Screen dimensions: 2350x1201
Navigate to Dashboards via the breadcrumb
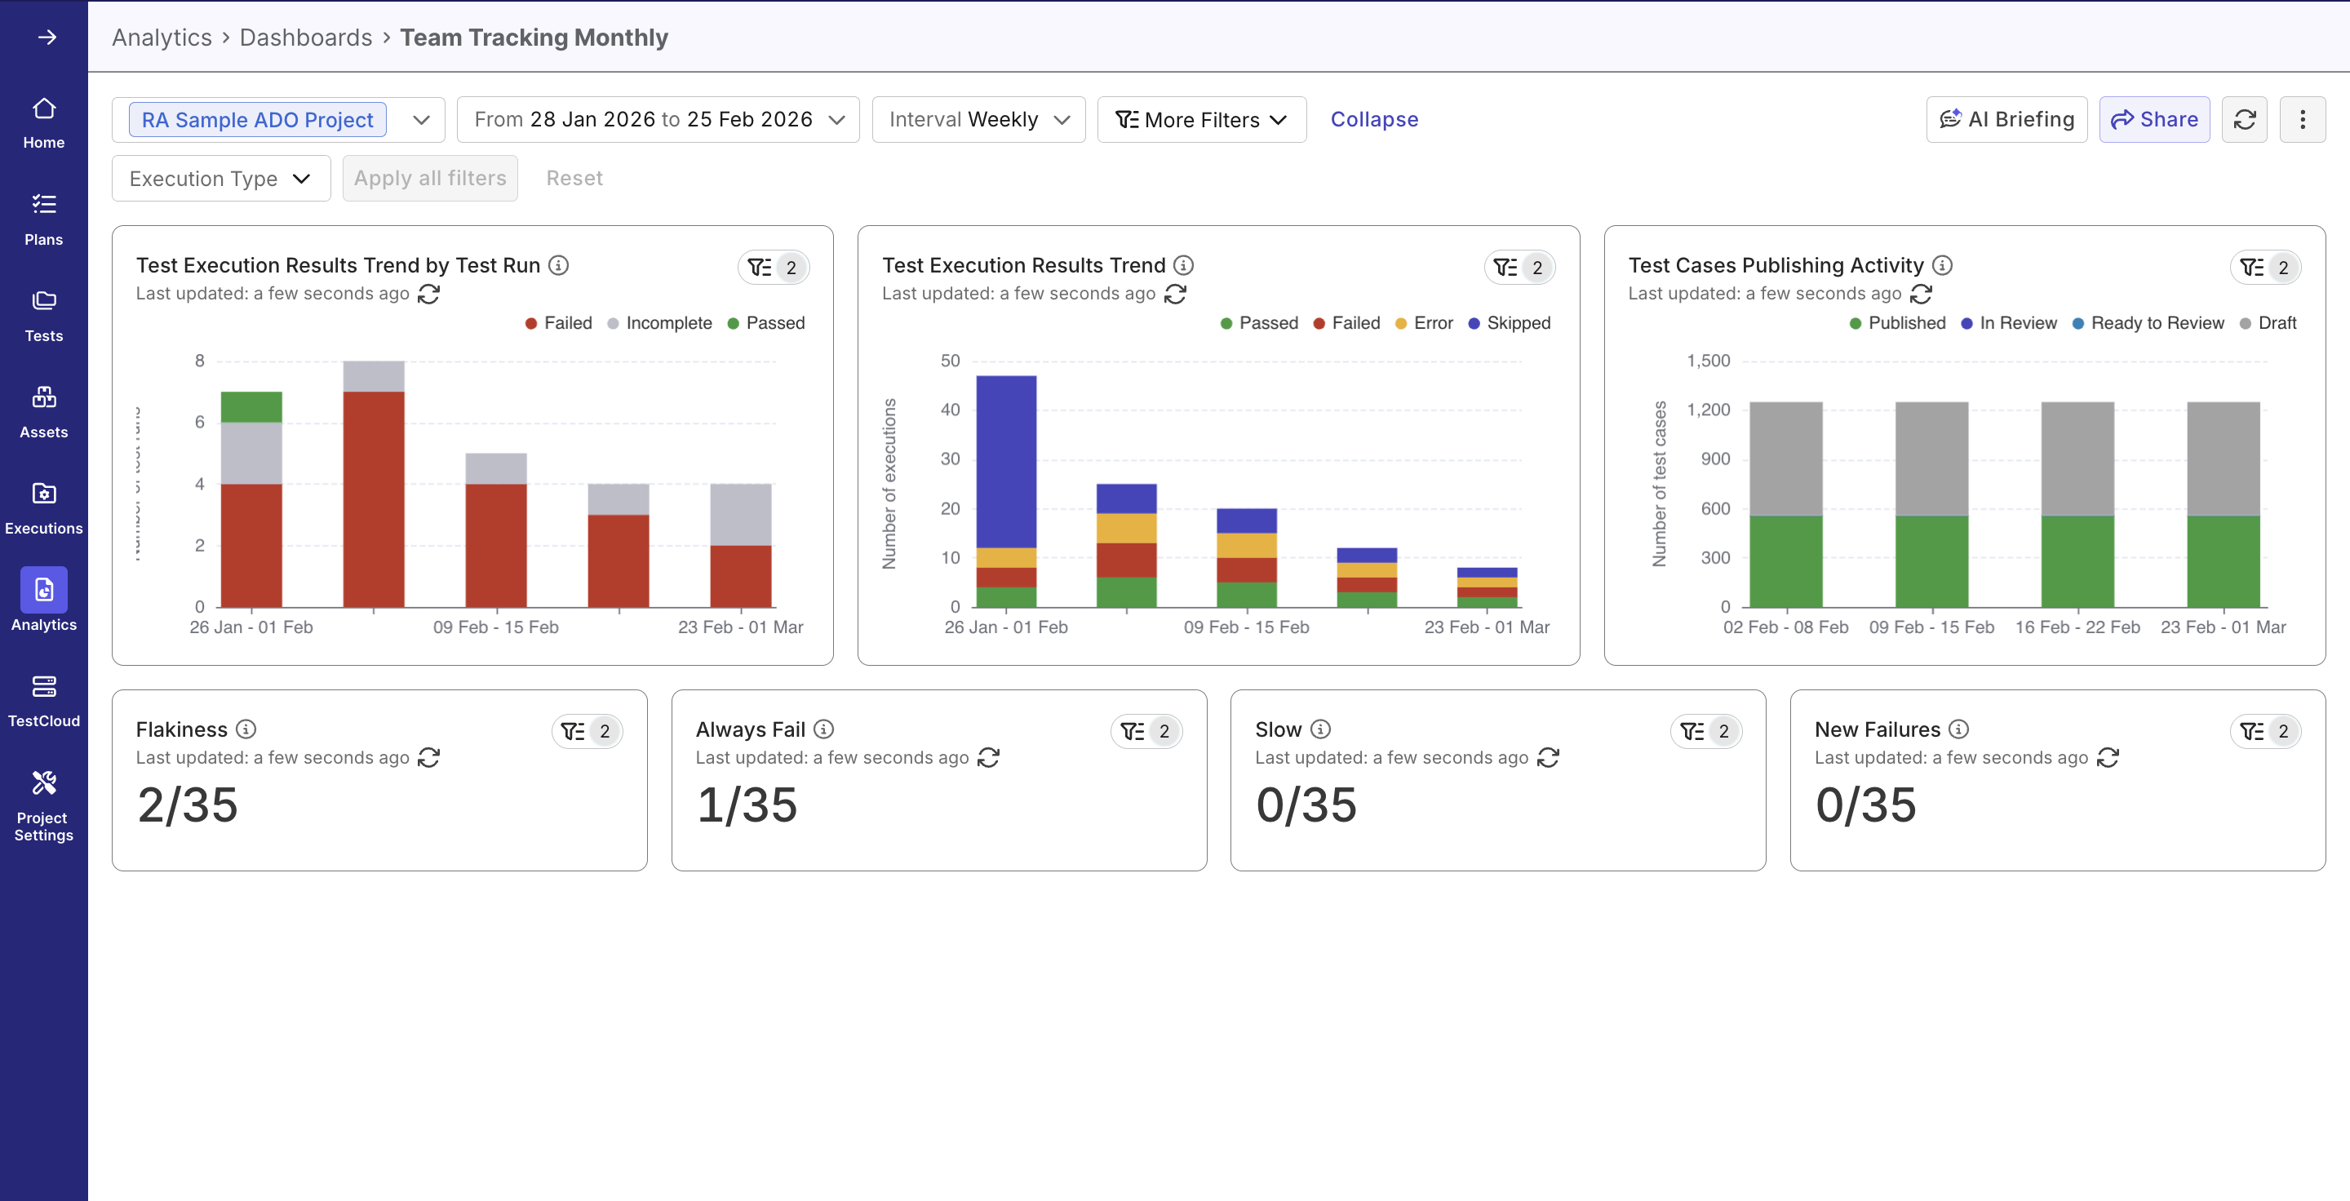(306, 38)
